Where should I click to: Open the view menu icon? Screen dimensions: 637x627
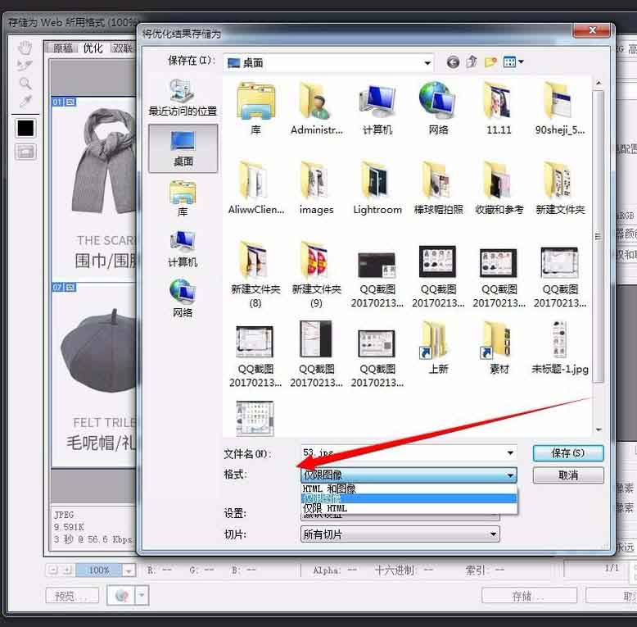point(513,62)
